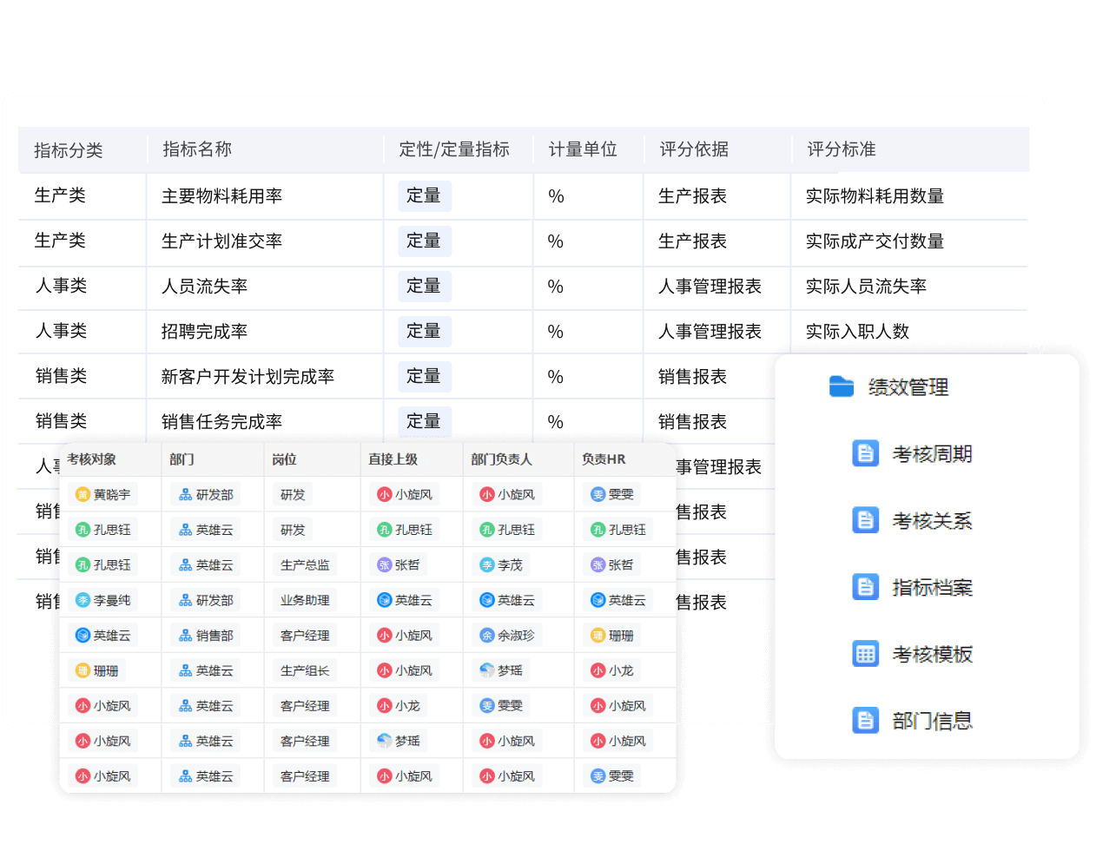Click the 直接上级 column header
The image size is (1096, 851).
(x=393, y=459)
